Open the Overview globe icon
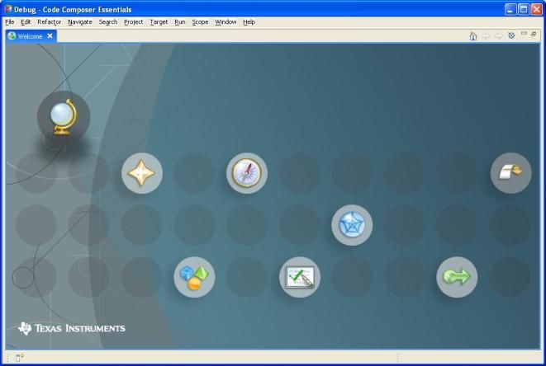 pyautogui.click(x=64, y=117)
